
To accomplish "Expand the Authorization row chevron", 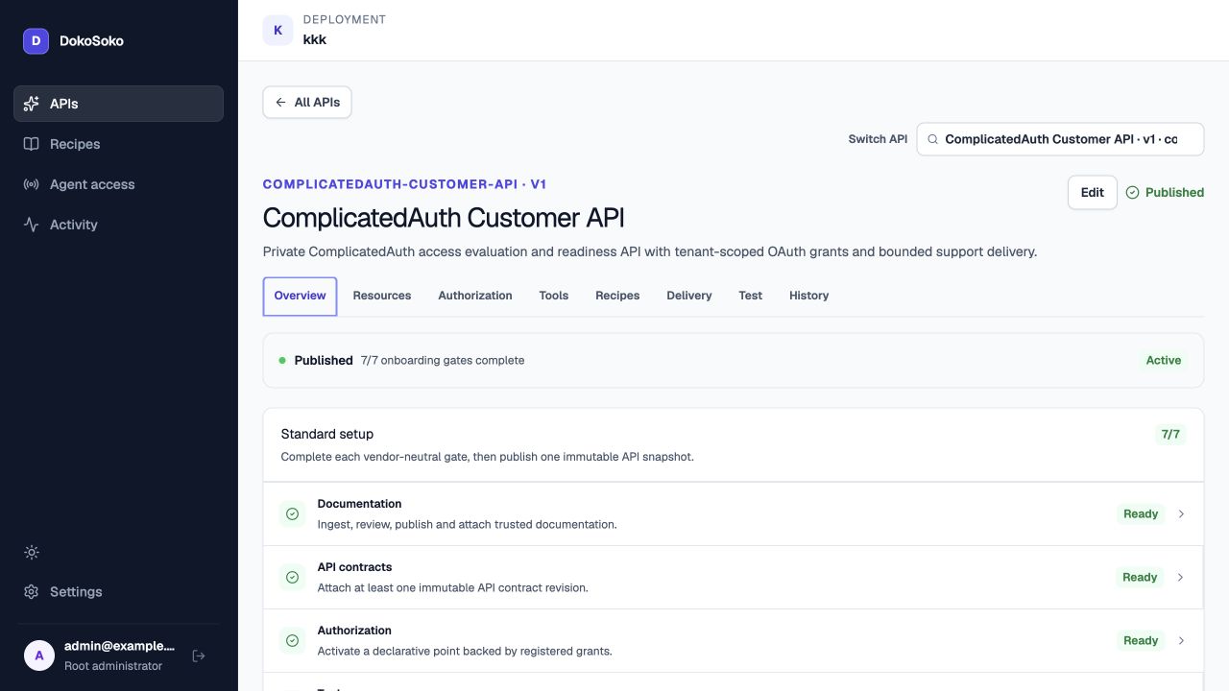I will click(x=1181, y=640).
